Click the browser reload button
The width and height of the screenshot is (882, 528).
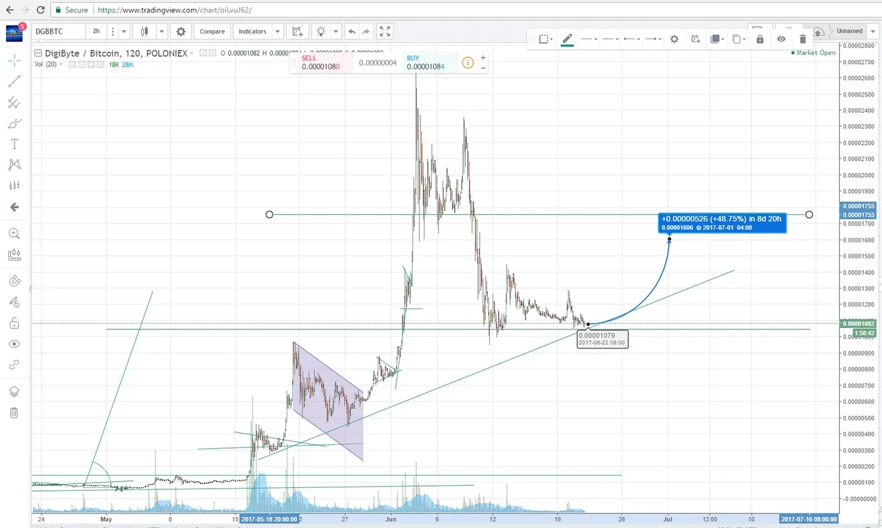pos(41,10)
